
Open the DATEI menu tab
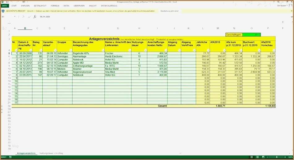(5, 6)
